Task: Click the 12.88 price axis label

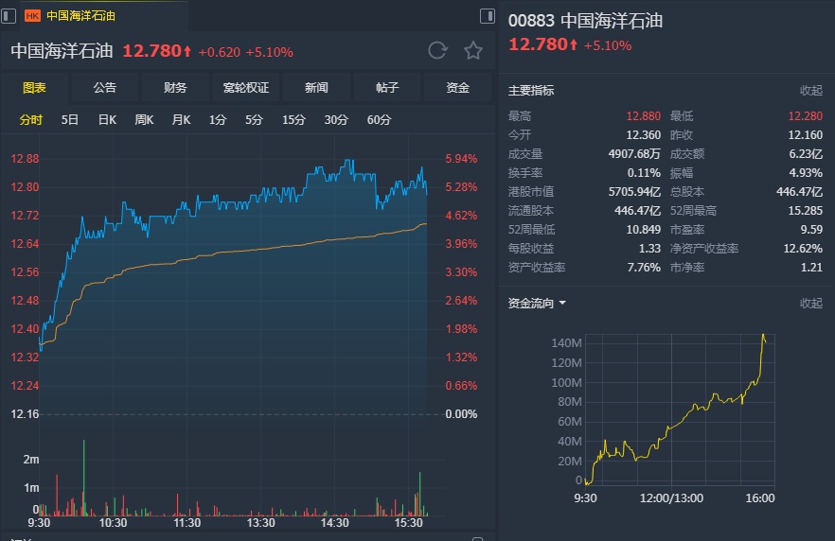Action: click(x=25, y=159)
